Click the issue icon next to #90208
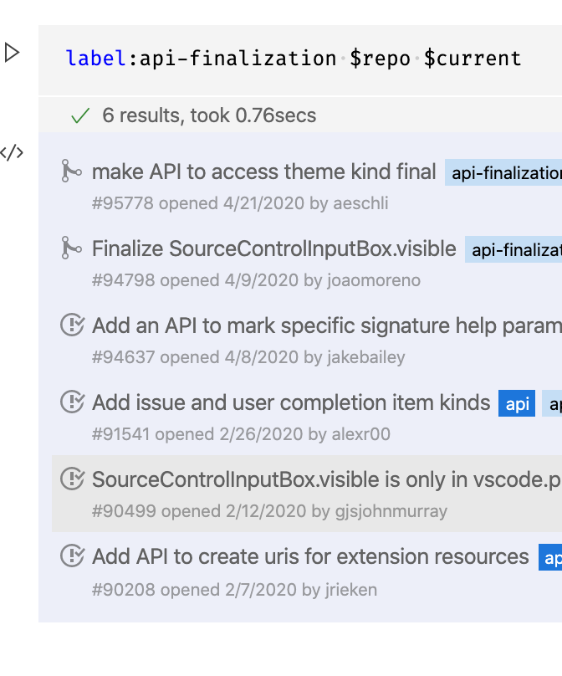This screenshot has height=676, width=562. click(x=72, y=556)
